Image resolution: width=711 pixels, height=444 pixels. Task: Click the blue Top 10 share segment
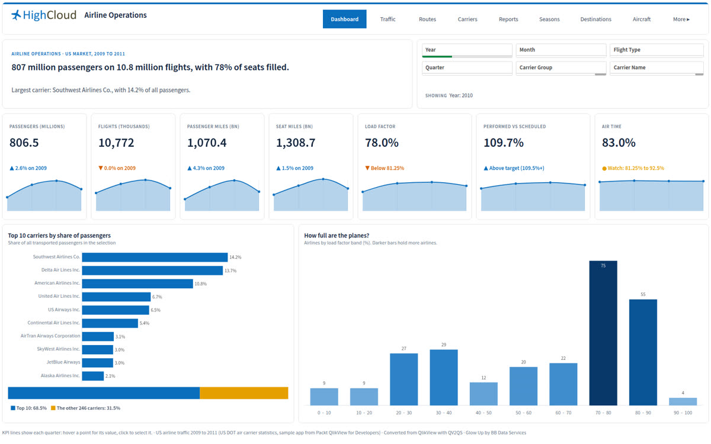pos(104,393)
